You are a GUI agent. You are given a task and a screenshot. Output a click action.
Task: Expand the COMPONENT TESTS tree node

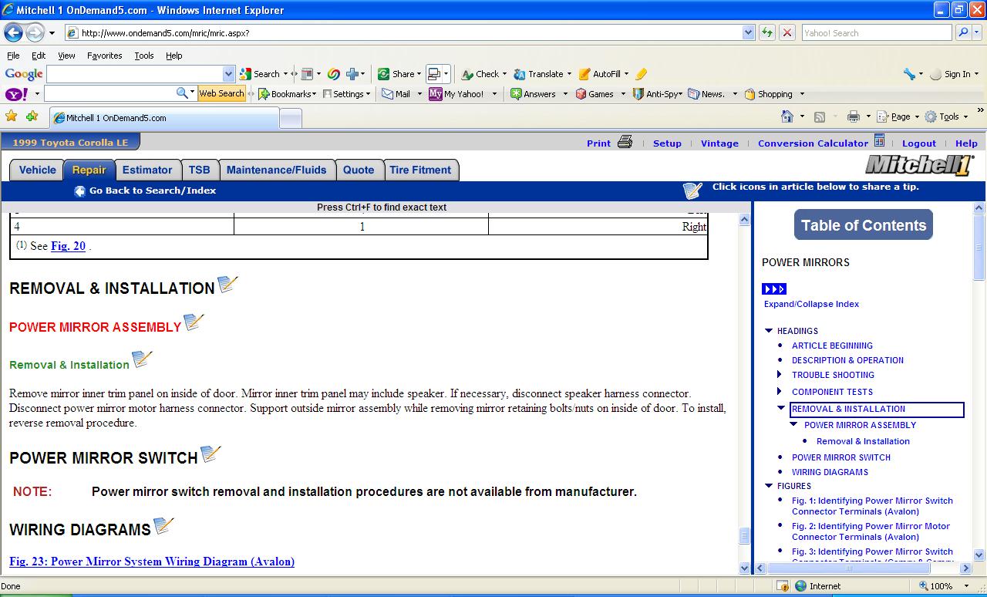[x=780, y=392]
